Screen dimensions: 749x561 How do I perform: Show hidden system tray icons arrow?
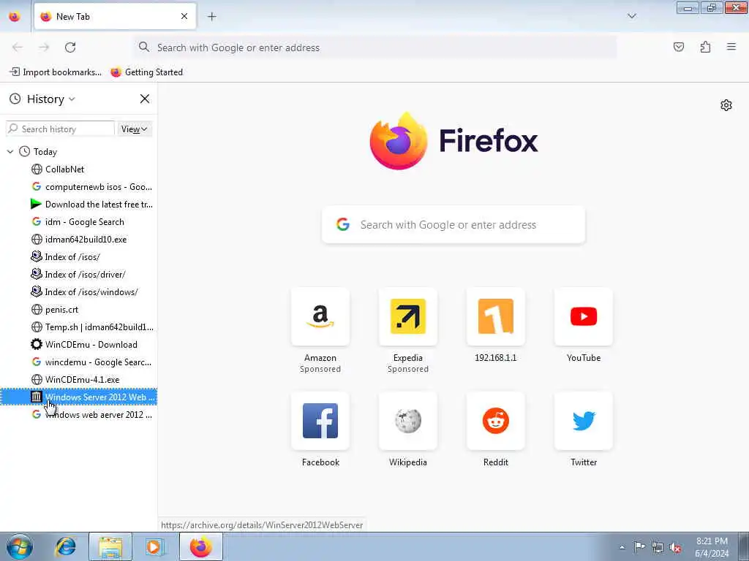pyautogui.click(x=622, y=547)
